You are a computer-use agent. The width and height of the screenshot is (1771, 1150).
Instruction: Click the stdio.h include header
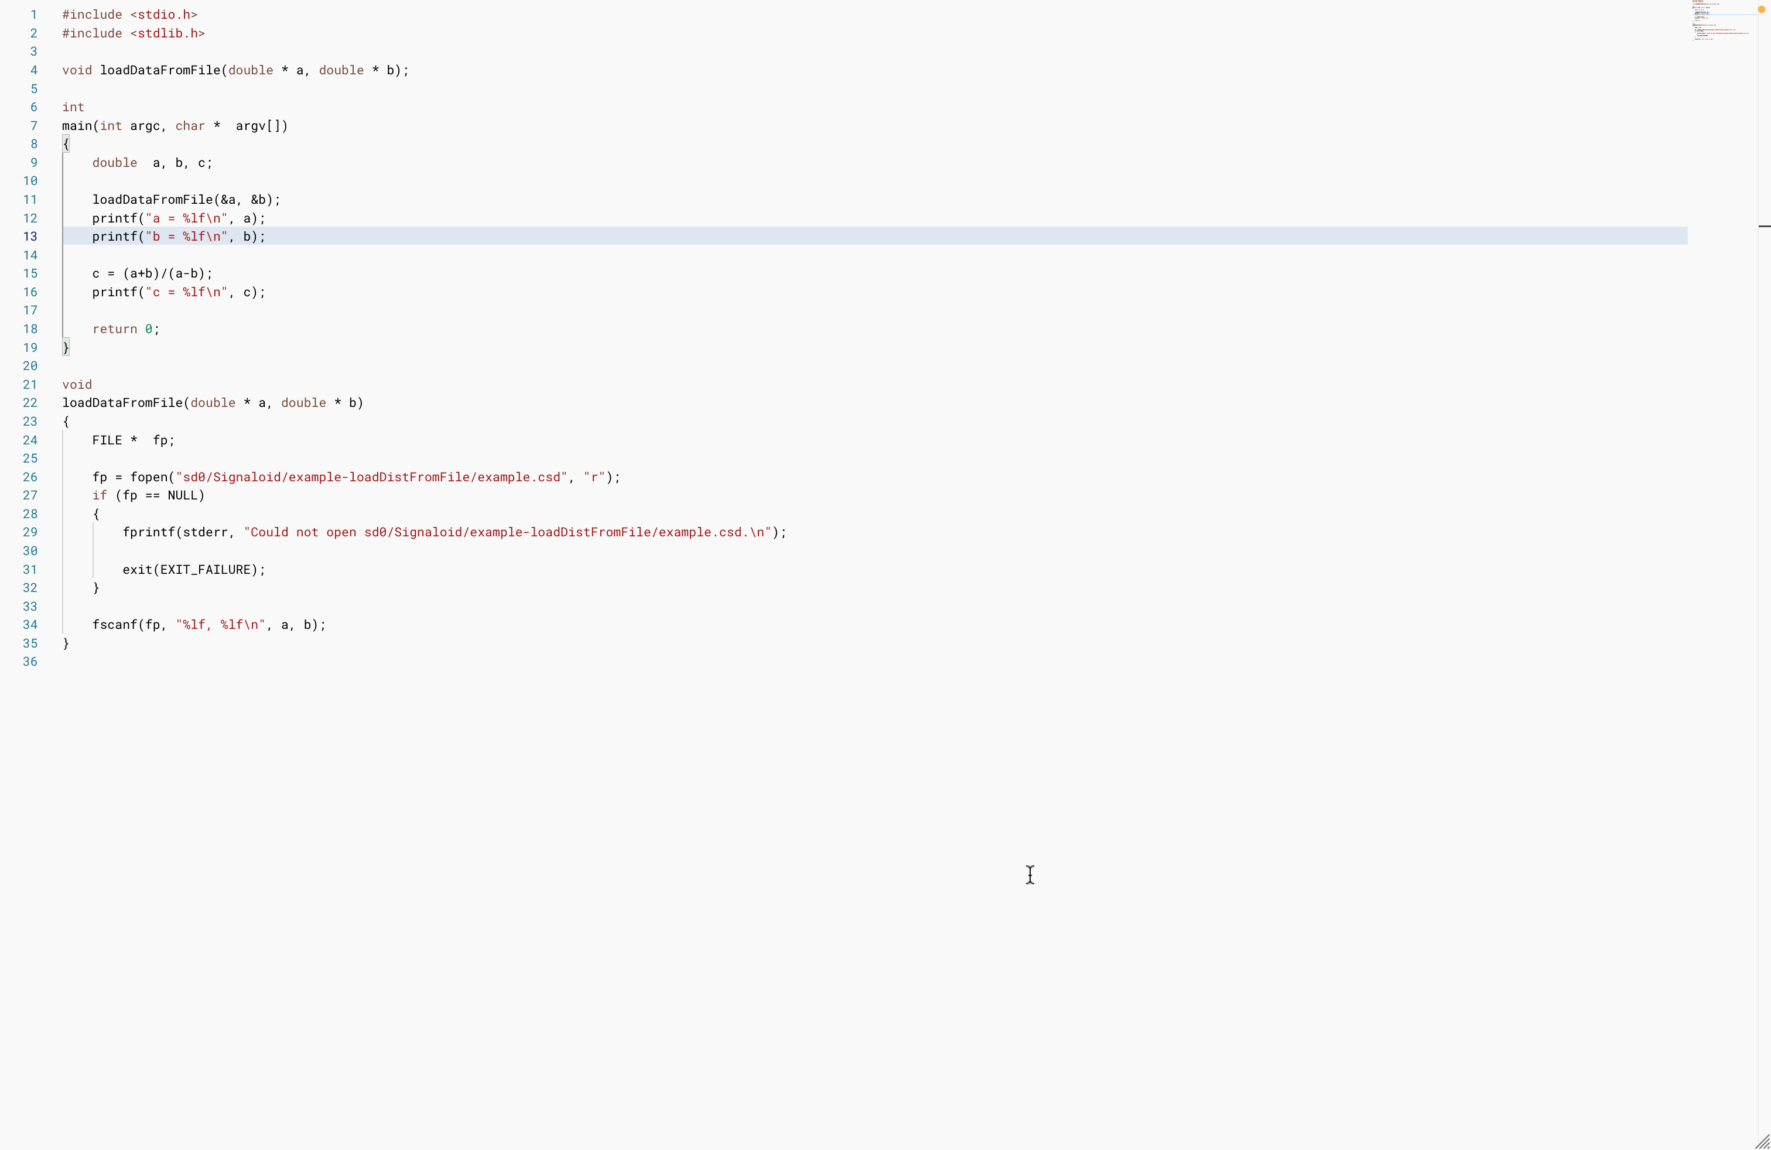pyautogui.click(x=164, y=15)
